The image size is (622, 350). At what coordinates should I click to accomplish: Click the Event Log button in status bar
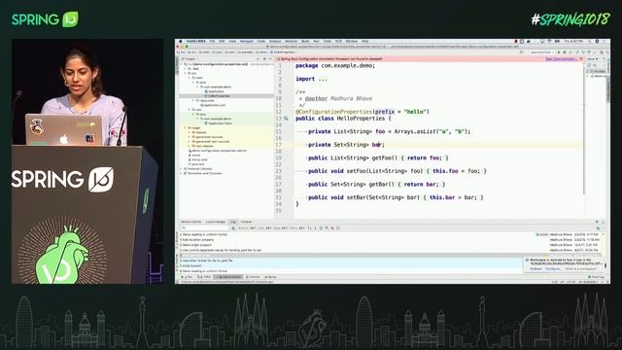[596, 277]
